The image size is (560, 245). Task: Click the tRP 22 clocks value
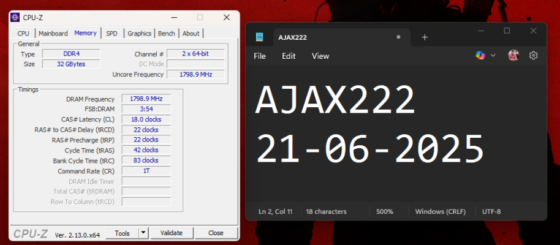(146, 140)
